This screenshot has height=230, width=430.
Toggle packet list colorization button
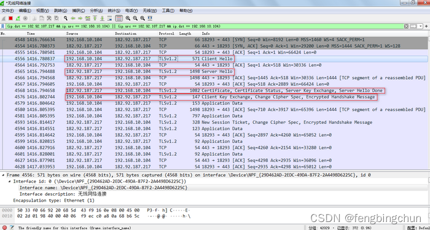(119, 18)
